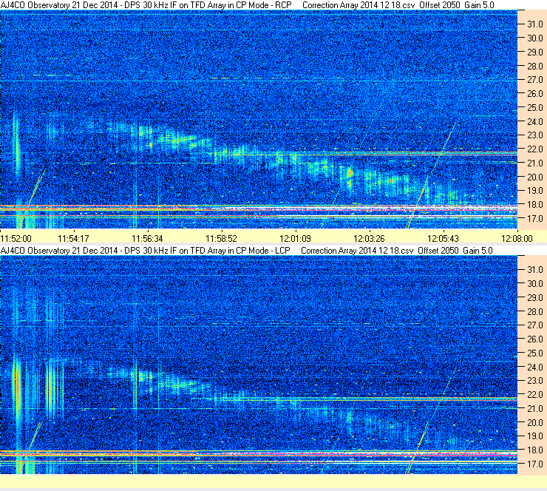Click the 22.0 frequency tick on LCP plot
This screenshot has height=491, width=547.
click(534, 395)
